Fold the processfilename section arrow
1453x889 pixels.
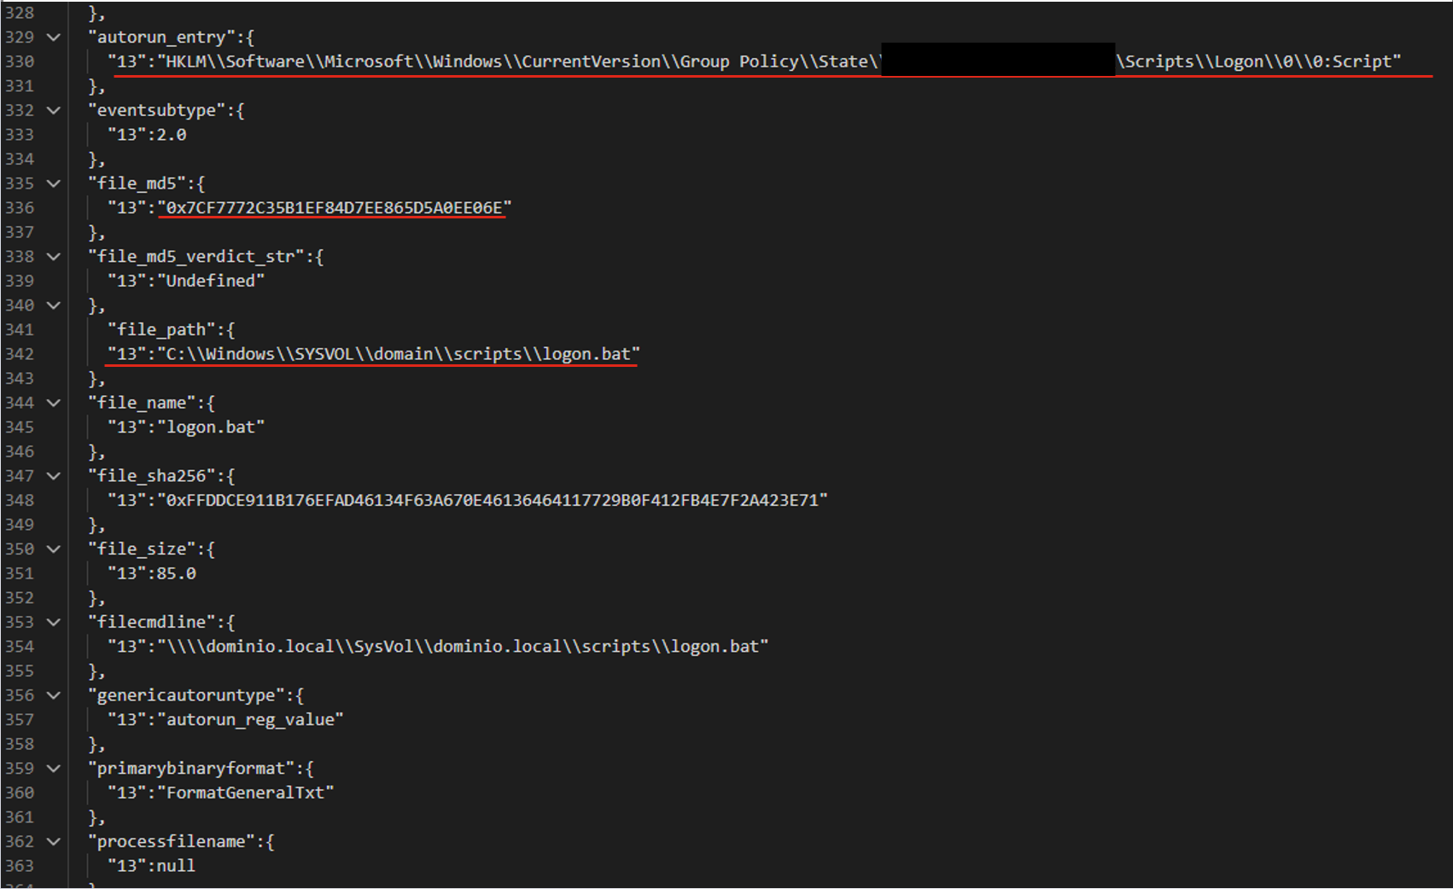point(54,842)
